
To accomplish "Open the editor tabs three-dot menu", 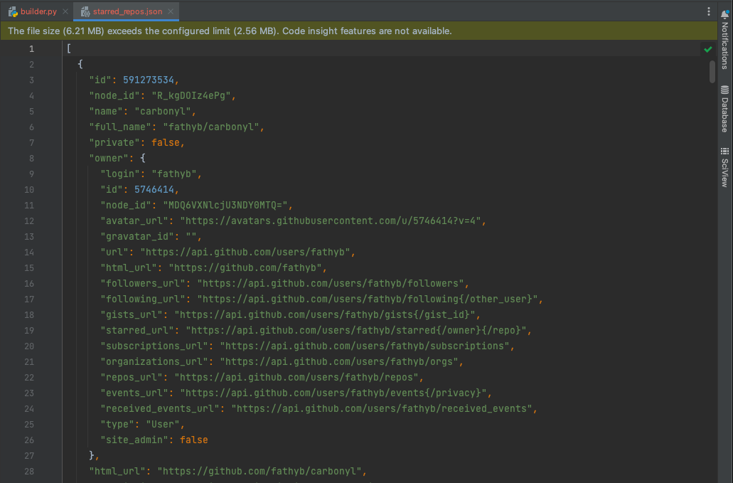I will pyautogui.click(x=709, y=11).
